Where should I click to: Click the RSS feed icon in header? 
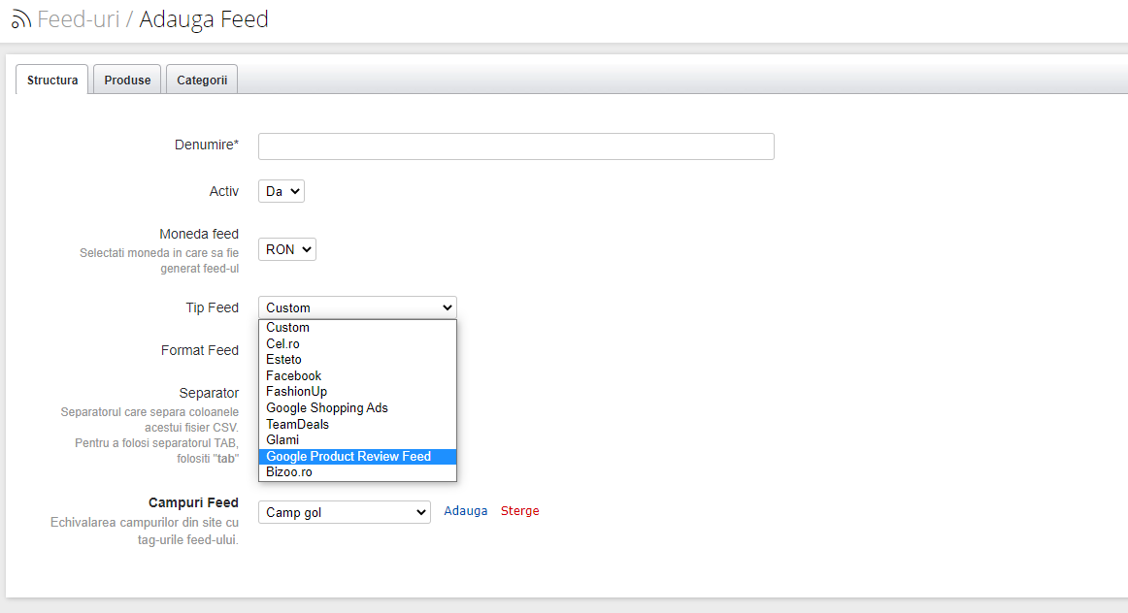[20, 19]
